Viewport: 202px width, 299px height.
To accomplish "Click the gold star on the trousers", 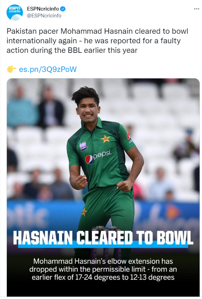I will [84, 211].
